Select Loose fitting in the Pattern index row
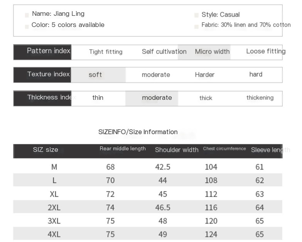This screenshot has height=242, width=302. [265, 52]
